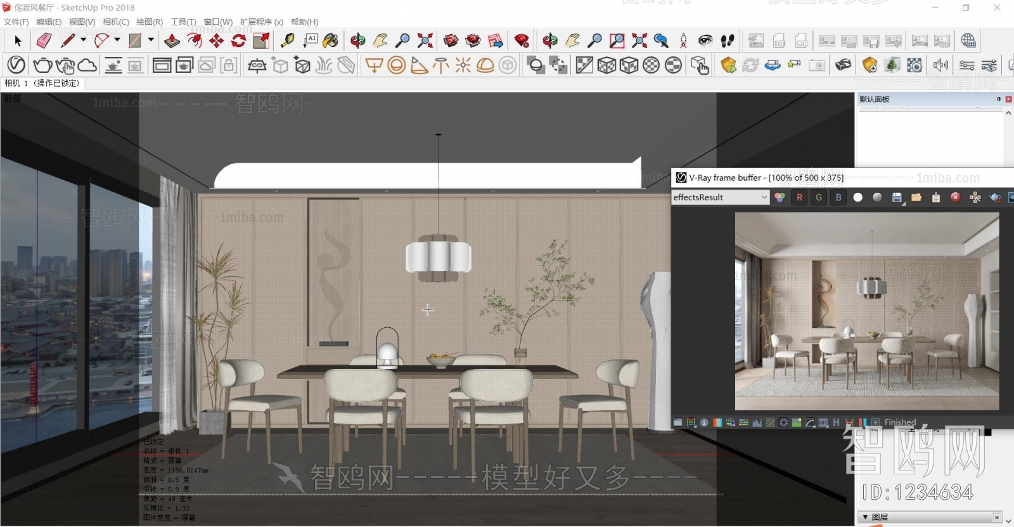Image resolution: width=1014 pixels, height=527 pixels.
Task: Select the Tape Measure tool
Action: click(x=287, y=41)
